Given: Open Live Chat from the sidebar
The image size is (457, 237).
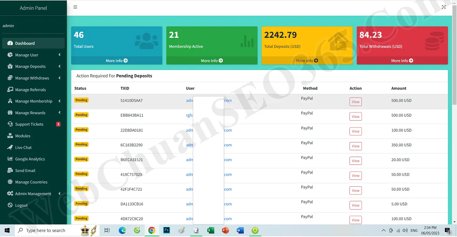Looking at the screenshot, I should (x=23, y=147).
